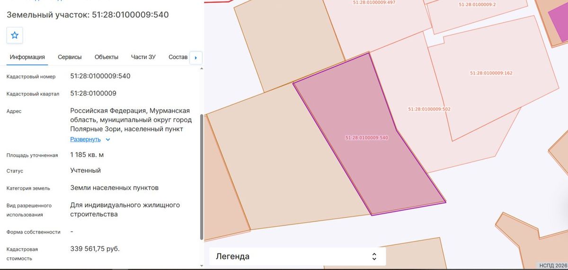The height and width of the screenshot is (270, 568).
Task: Select parcel 51:28:0100009:497 on map
Action: click(x=374, y=2)
